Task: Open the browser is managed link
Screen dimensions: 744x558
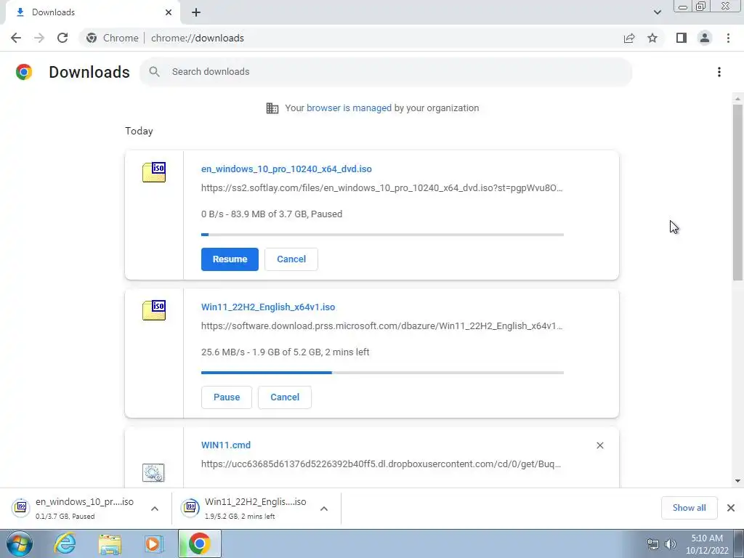Action: point(349,108)
